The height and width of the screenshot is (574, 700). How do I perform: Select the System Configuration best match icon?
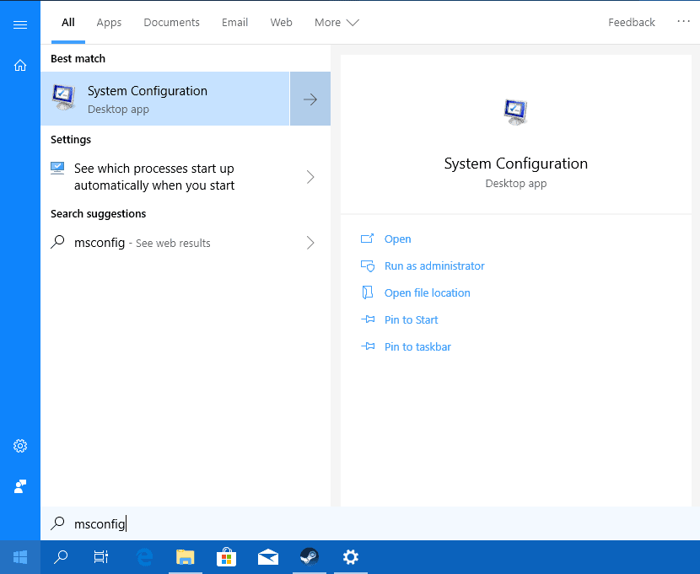pyautogui.click(x=63, y=96)
